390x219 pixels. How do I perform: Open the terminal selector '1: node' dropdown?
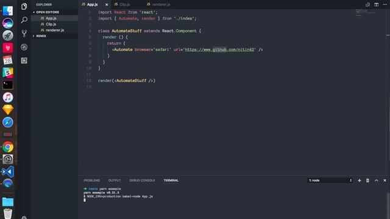[x=330, y=181]
